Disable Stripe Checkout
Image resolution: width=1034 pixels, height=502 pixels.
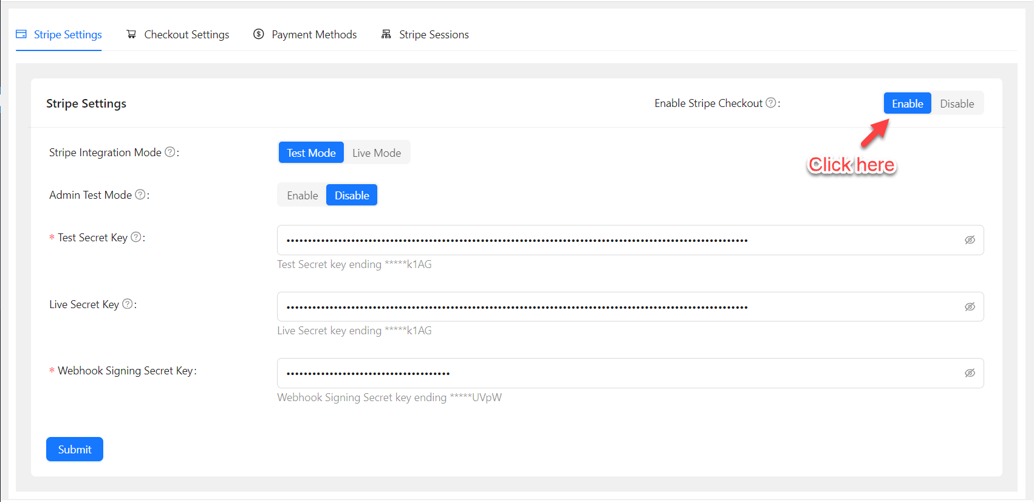tap(957, 104)
